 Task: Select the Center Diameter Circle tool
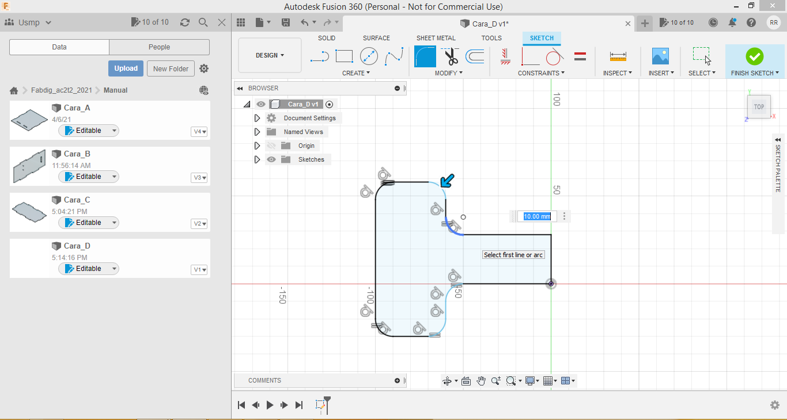pos(369,56)
